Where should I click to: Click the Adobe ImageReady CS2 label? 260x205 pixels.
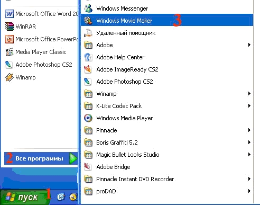pos(127,69)
